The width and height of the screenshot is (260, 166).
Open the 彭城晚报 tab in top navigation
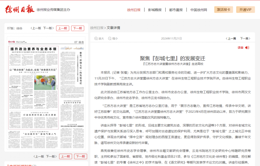[155, 10]
